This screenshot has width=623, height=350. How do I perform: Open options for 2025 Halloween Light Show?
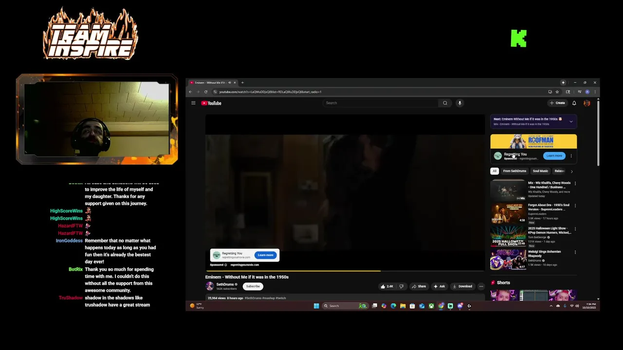click(x=575, y=229)
